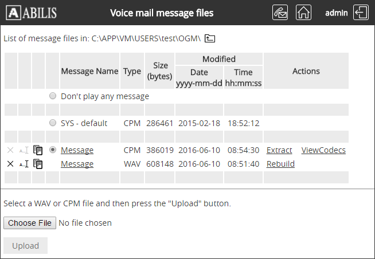The image size is (375, 259).
Task: Click the Extract link
Action: (279, 150)
